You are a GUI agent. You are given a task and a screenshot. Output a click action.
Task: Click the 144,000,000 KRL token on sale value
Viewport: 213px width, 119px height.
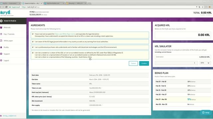click(x=96, y=88)
